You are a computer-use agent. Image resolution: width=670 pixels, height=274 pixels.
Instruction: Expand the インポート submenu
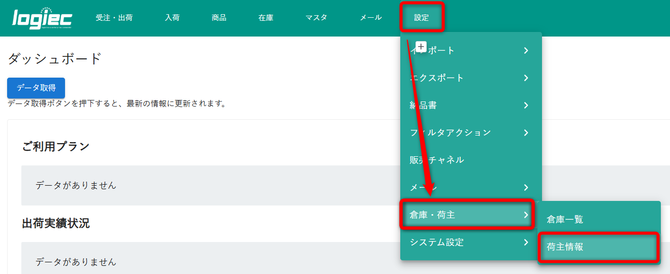(x=470, y=50)
